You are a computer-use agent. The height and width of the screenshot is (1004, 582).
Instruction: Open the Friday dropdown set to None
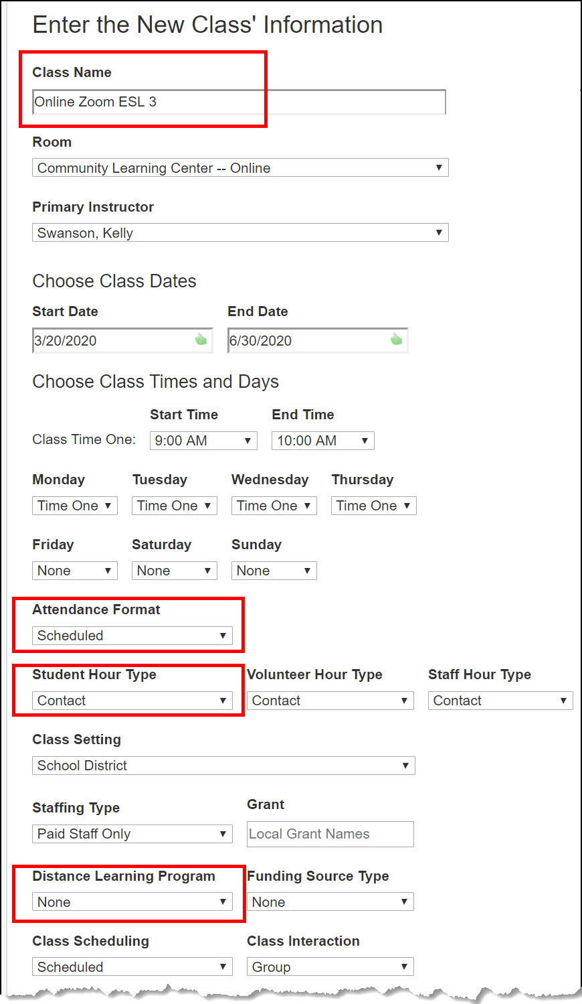tap(74, 571)
